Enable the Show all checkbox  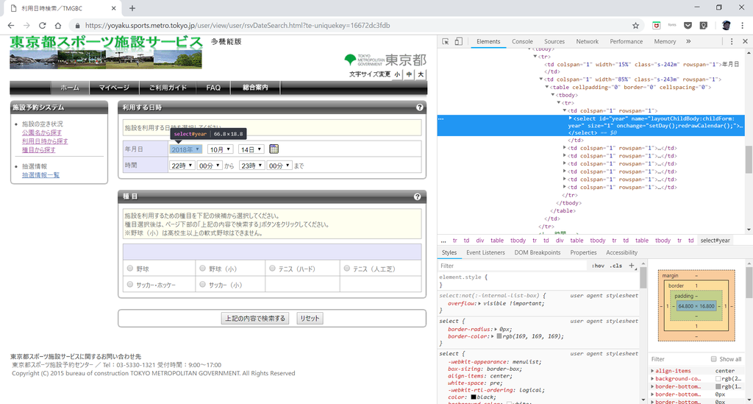pyautogui.click(x=713, y=359)
